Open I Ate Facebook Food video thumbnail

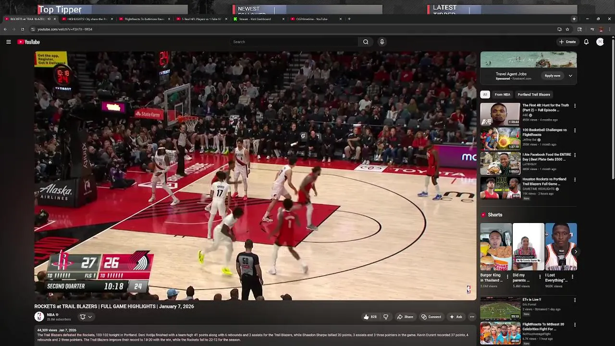click(x=500, y=163)
